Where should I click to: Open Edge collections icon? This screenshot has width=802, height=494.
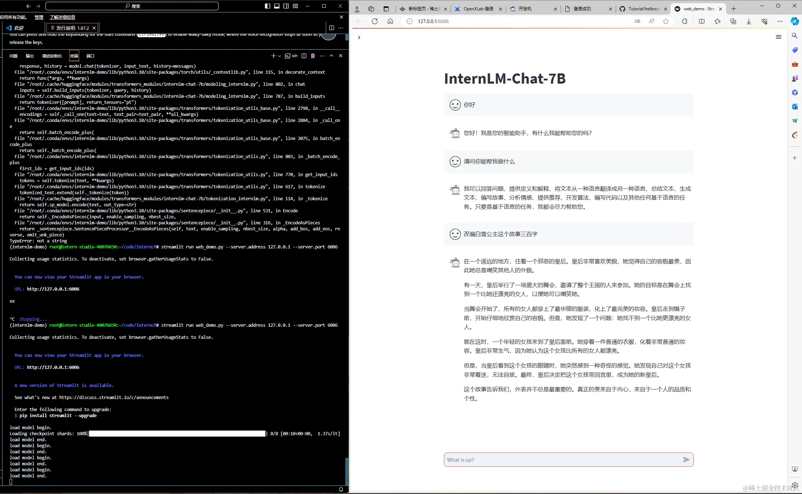pos(733,21)
